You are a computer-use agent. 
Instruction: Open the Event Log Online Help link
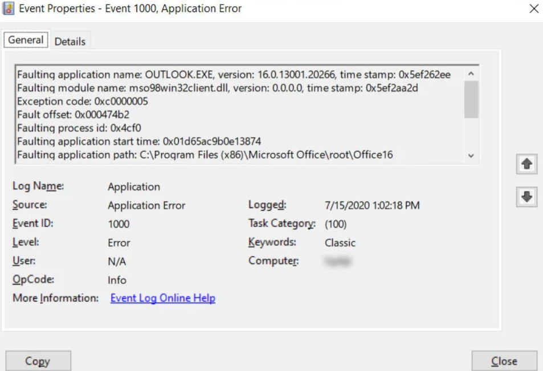(163, 298)
